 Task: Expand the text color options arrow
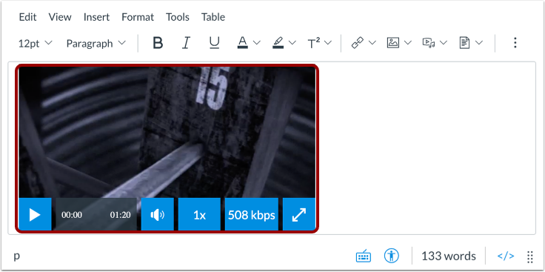tap(256, 43)
